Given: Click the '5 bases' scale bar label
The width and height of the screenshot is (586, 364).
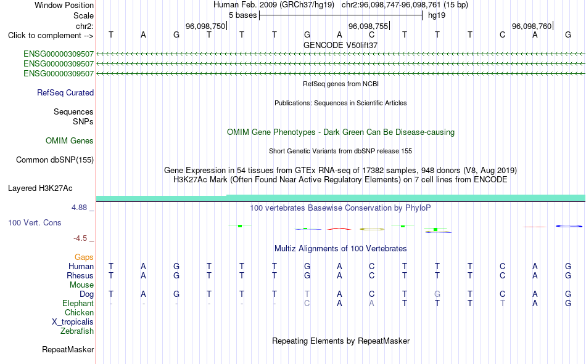Looking at the screenshot, I should pos(242,15).
